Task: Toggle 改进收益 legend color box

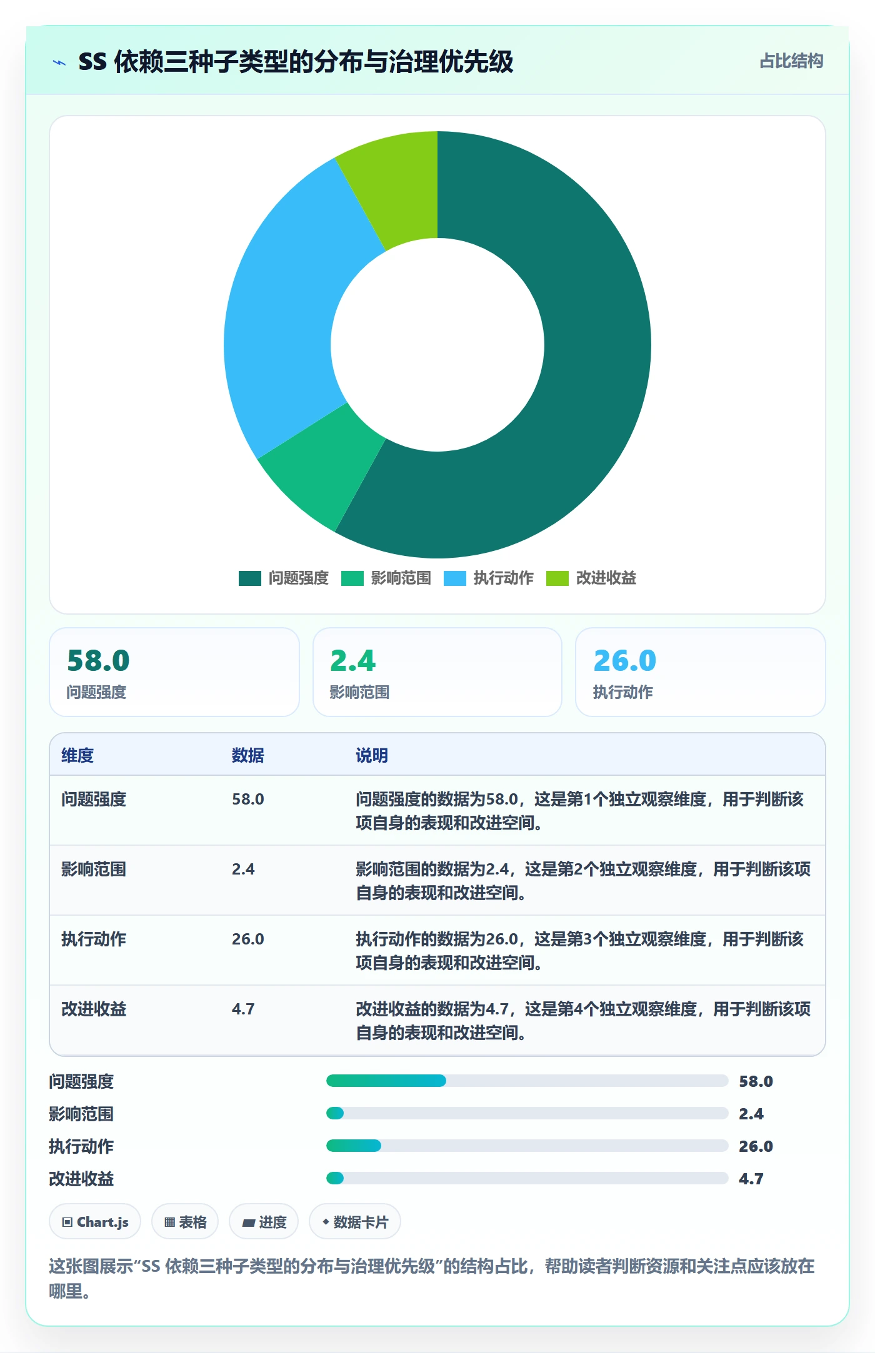Action: pyautogui.click(x=557, y=578)
